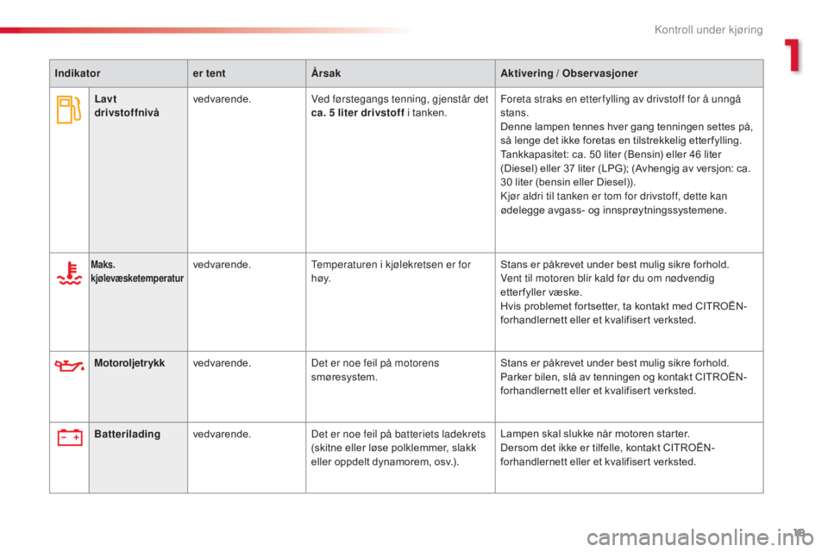
Task: Select the observations text in the fuel row
Action: click(x=628, y=154)
